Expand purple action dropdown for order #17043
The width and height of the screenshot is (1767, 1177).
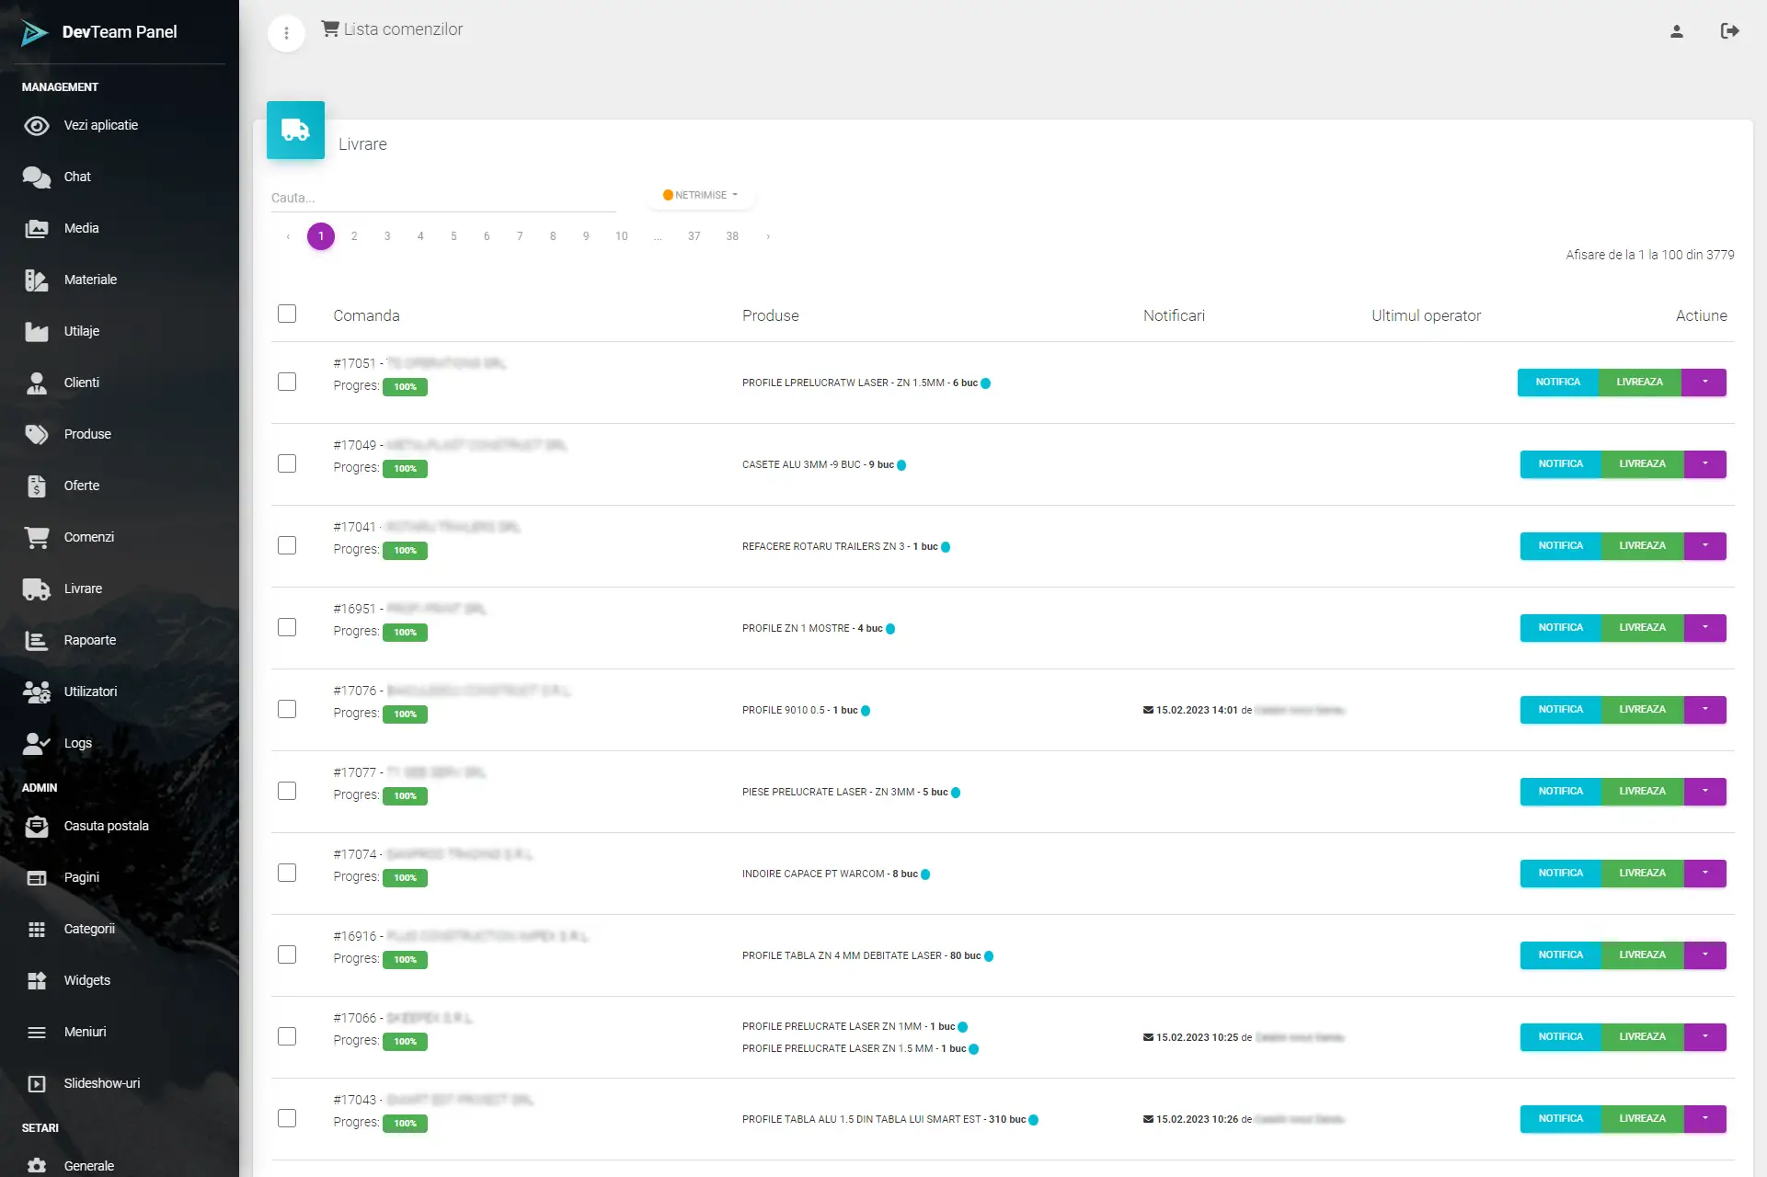click(1704, 1118)
